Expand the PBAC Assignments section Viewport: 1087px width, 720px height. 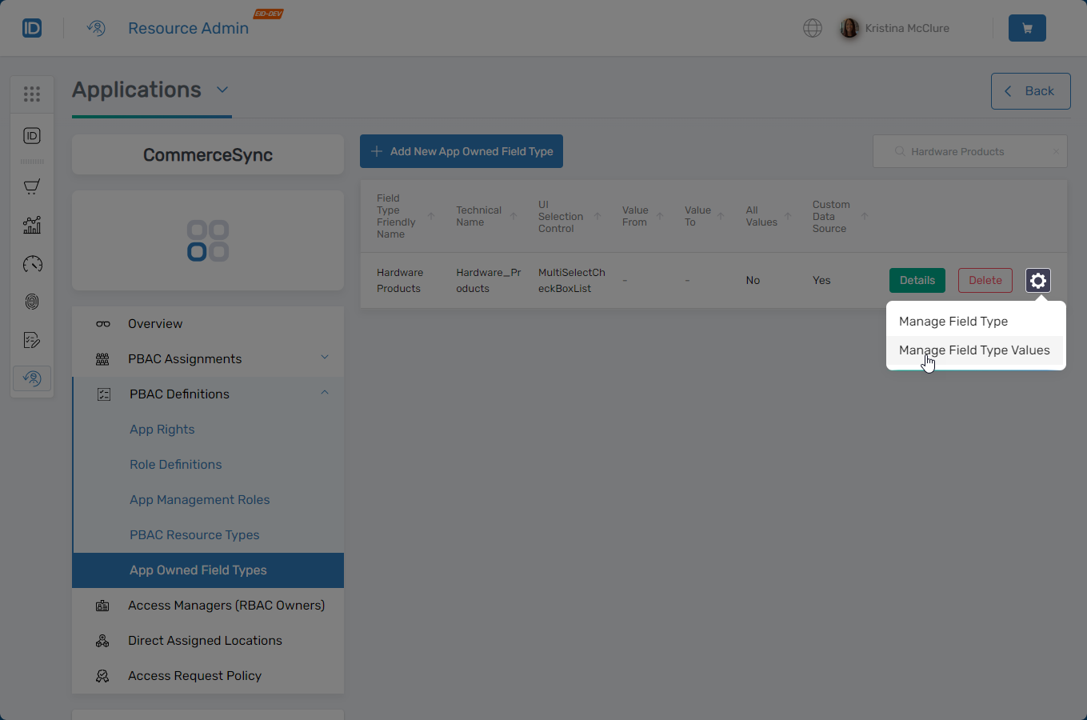point(324,358)
